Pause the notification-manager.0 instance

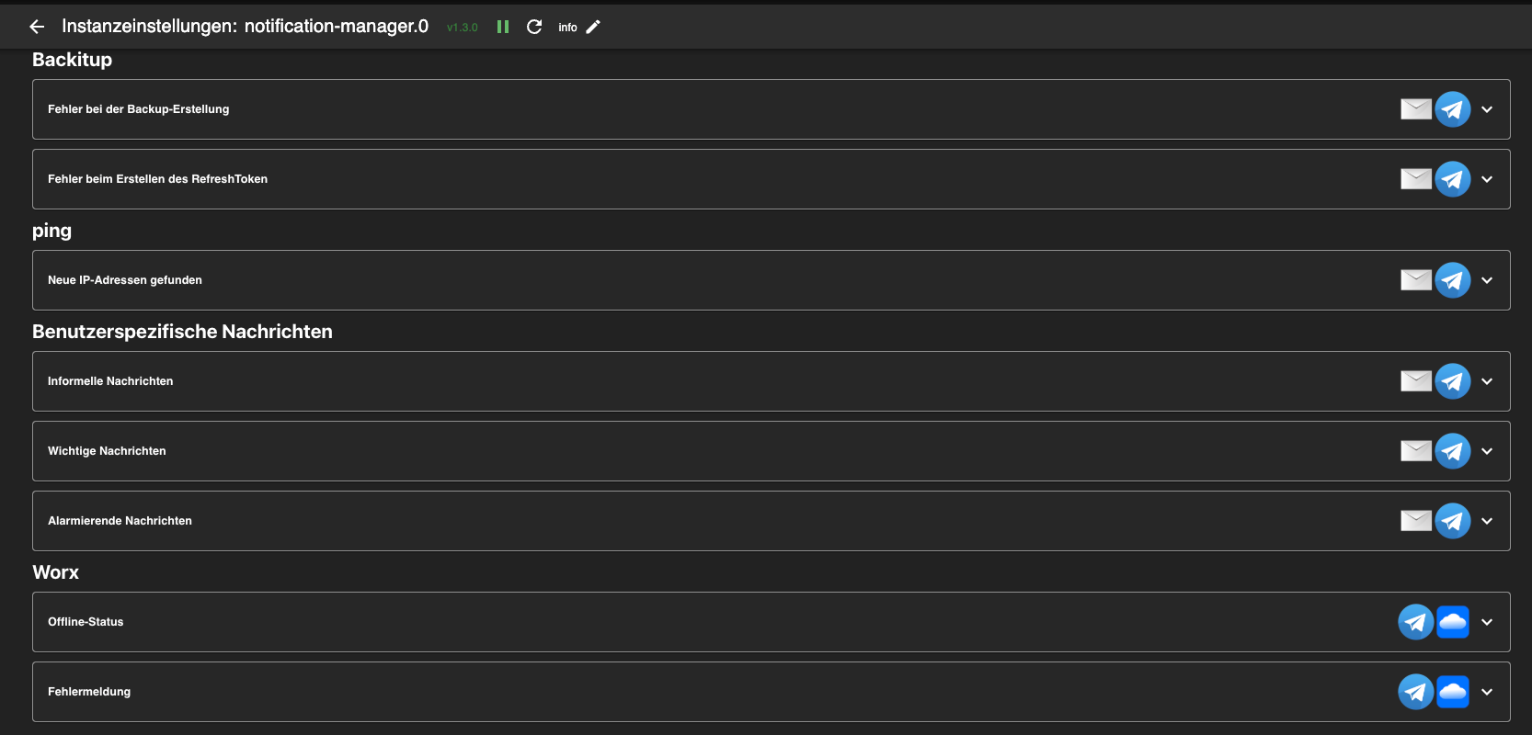click(503, 27)
